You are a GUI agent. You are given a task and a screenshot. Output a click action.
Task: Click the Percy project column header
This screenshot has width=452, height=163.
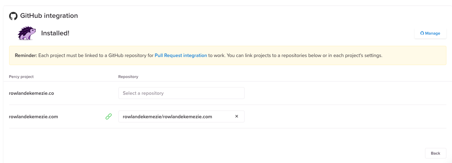tap(21, 77)
